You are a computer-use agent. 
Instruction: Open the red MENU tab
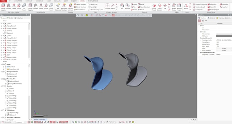(x=3, y=1)
